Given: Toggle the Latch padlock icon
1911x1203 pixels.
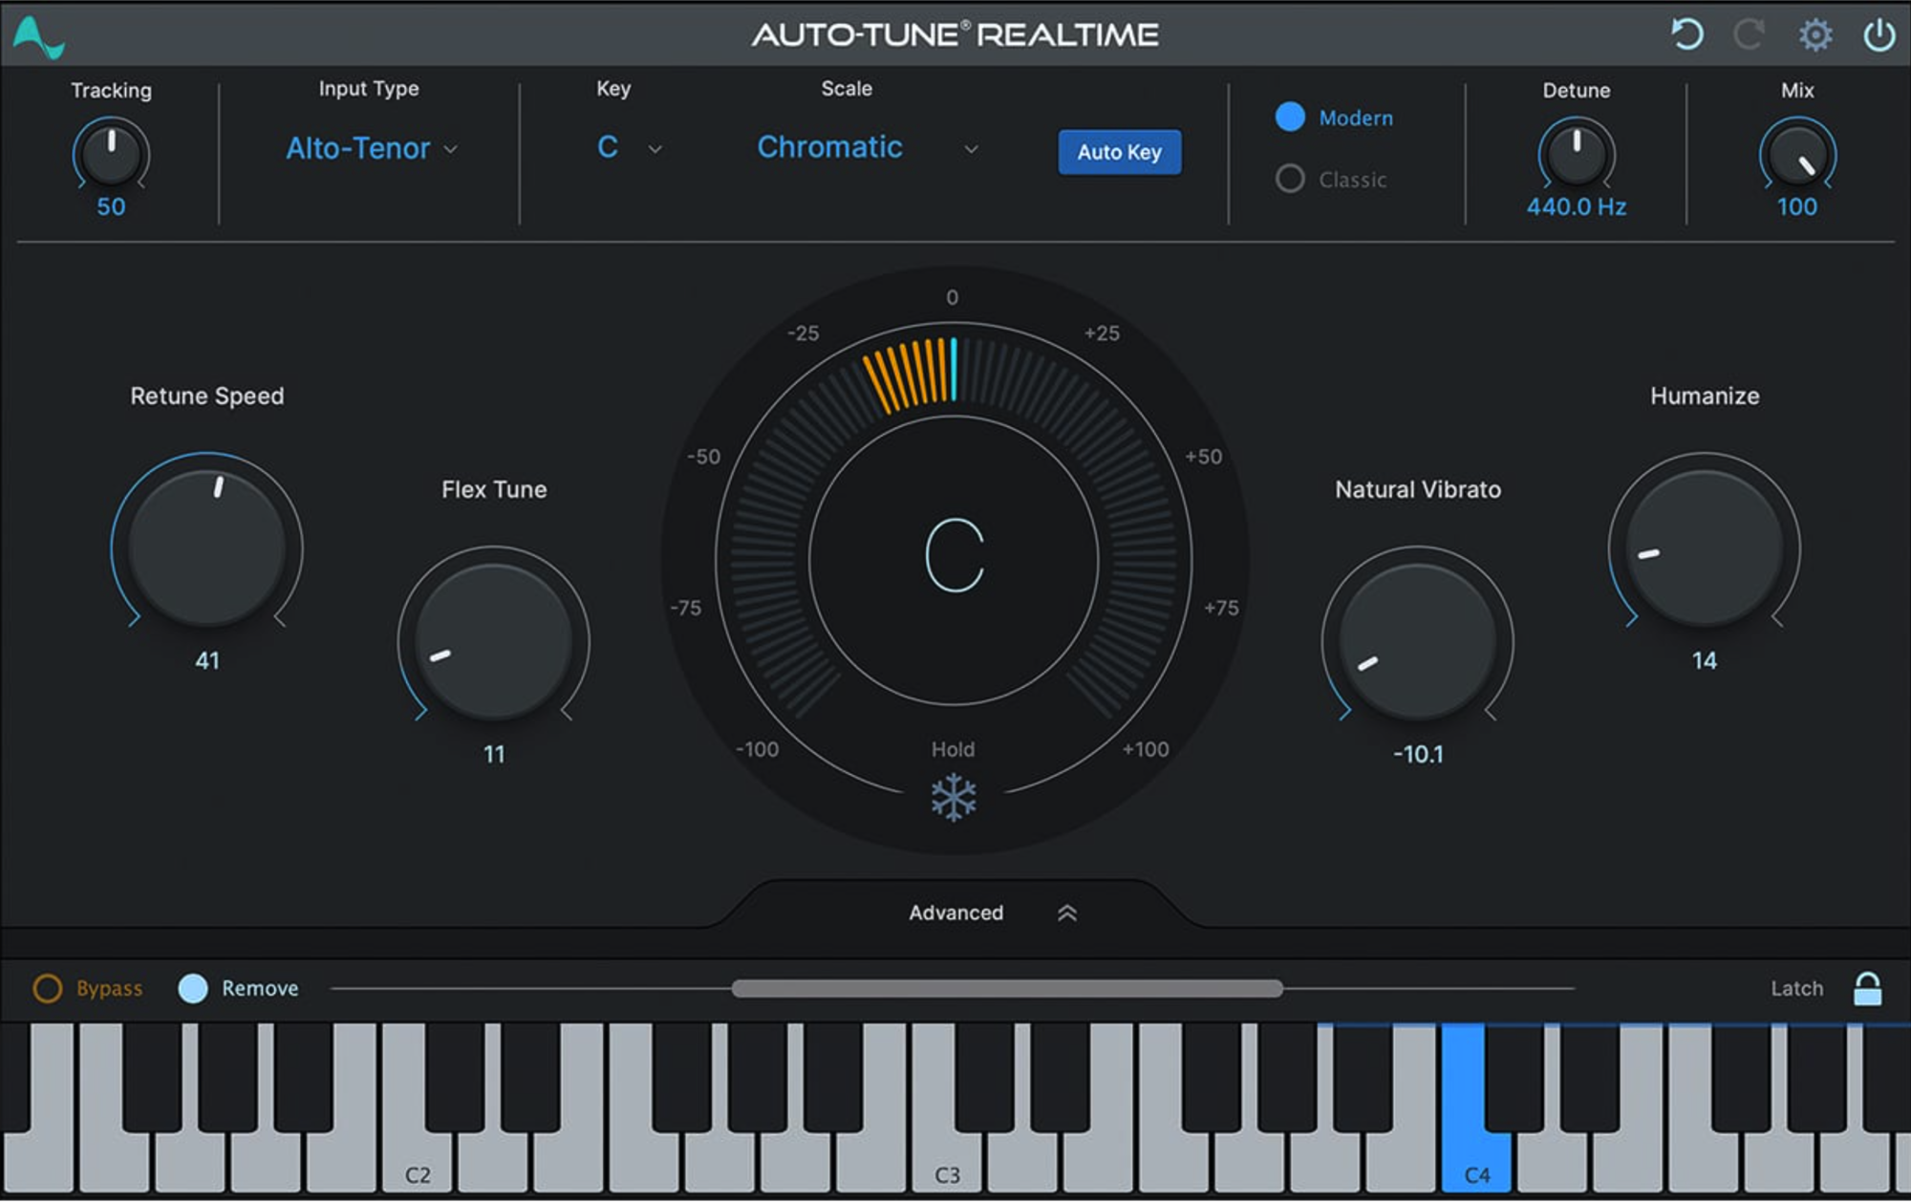Looking at the screenshot, I should (1867, 989).
